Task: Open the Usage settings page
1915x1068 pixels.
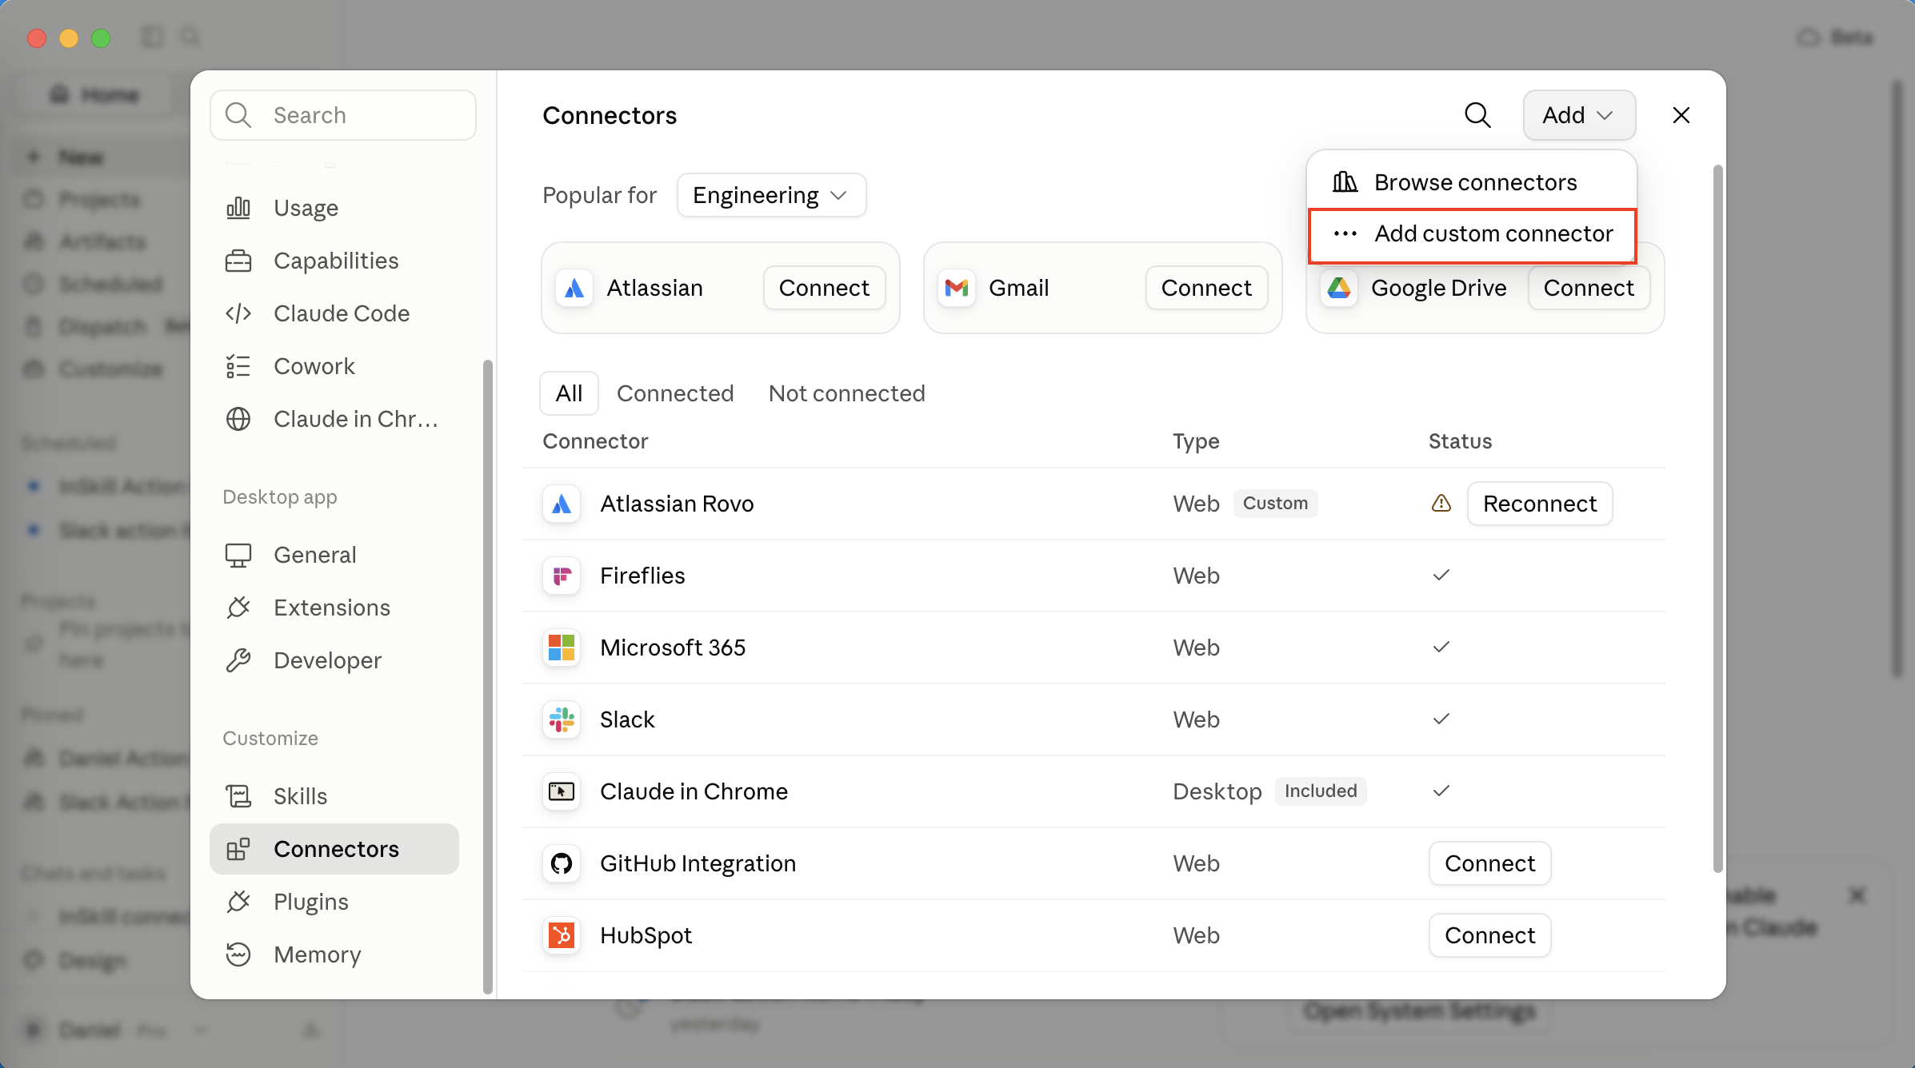Action: pyautogui.click(x=334, y=208)
